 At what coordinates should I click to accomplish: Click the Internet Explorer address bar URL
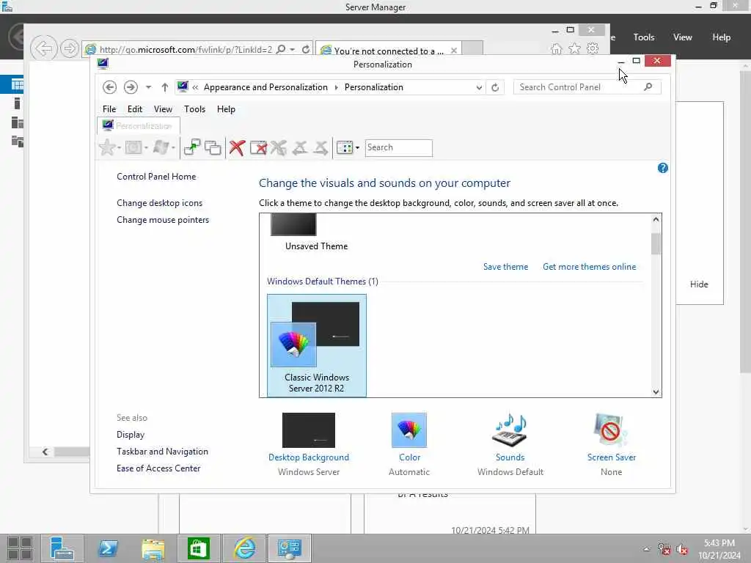click(186, 50)
